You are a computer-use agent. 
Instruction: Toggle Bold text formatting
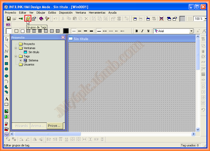point(137,31)
